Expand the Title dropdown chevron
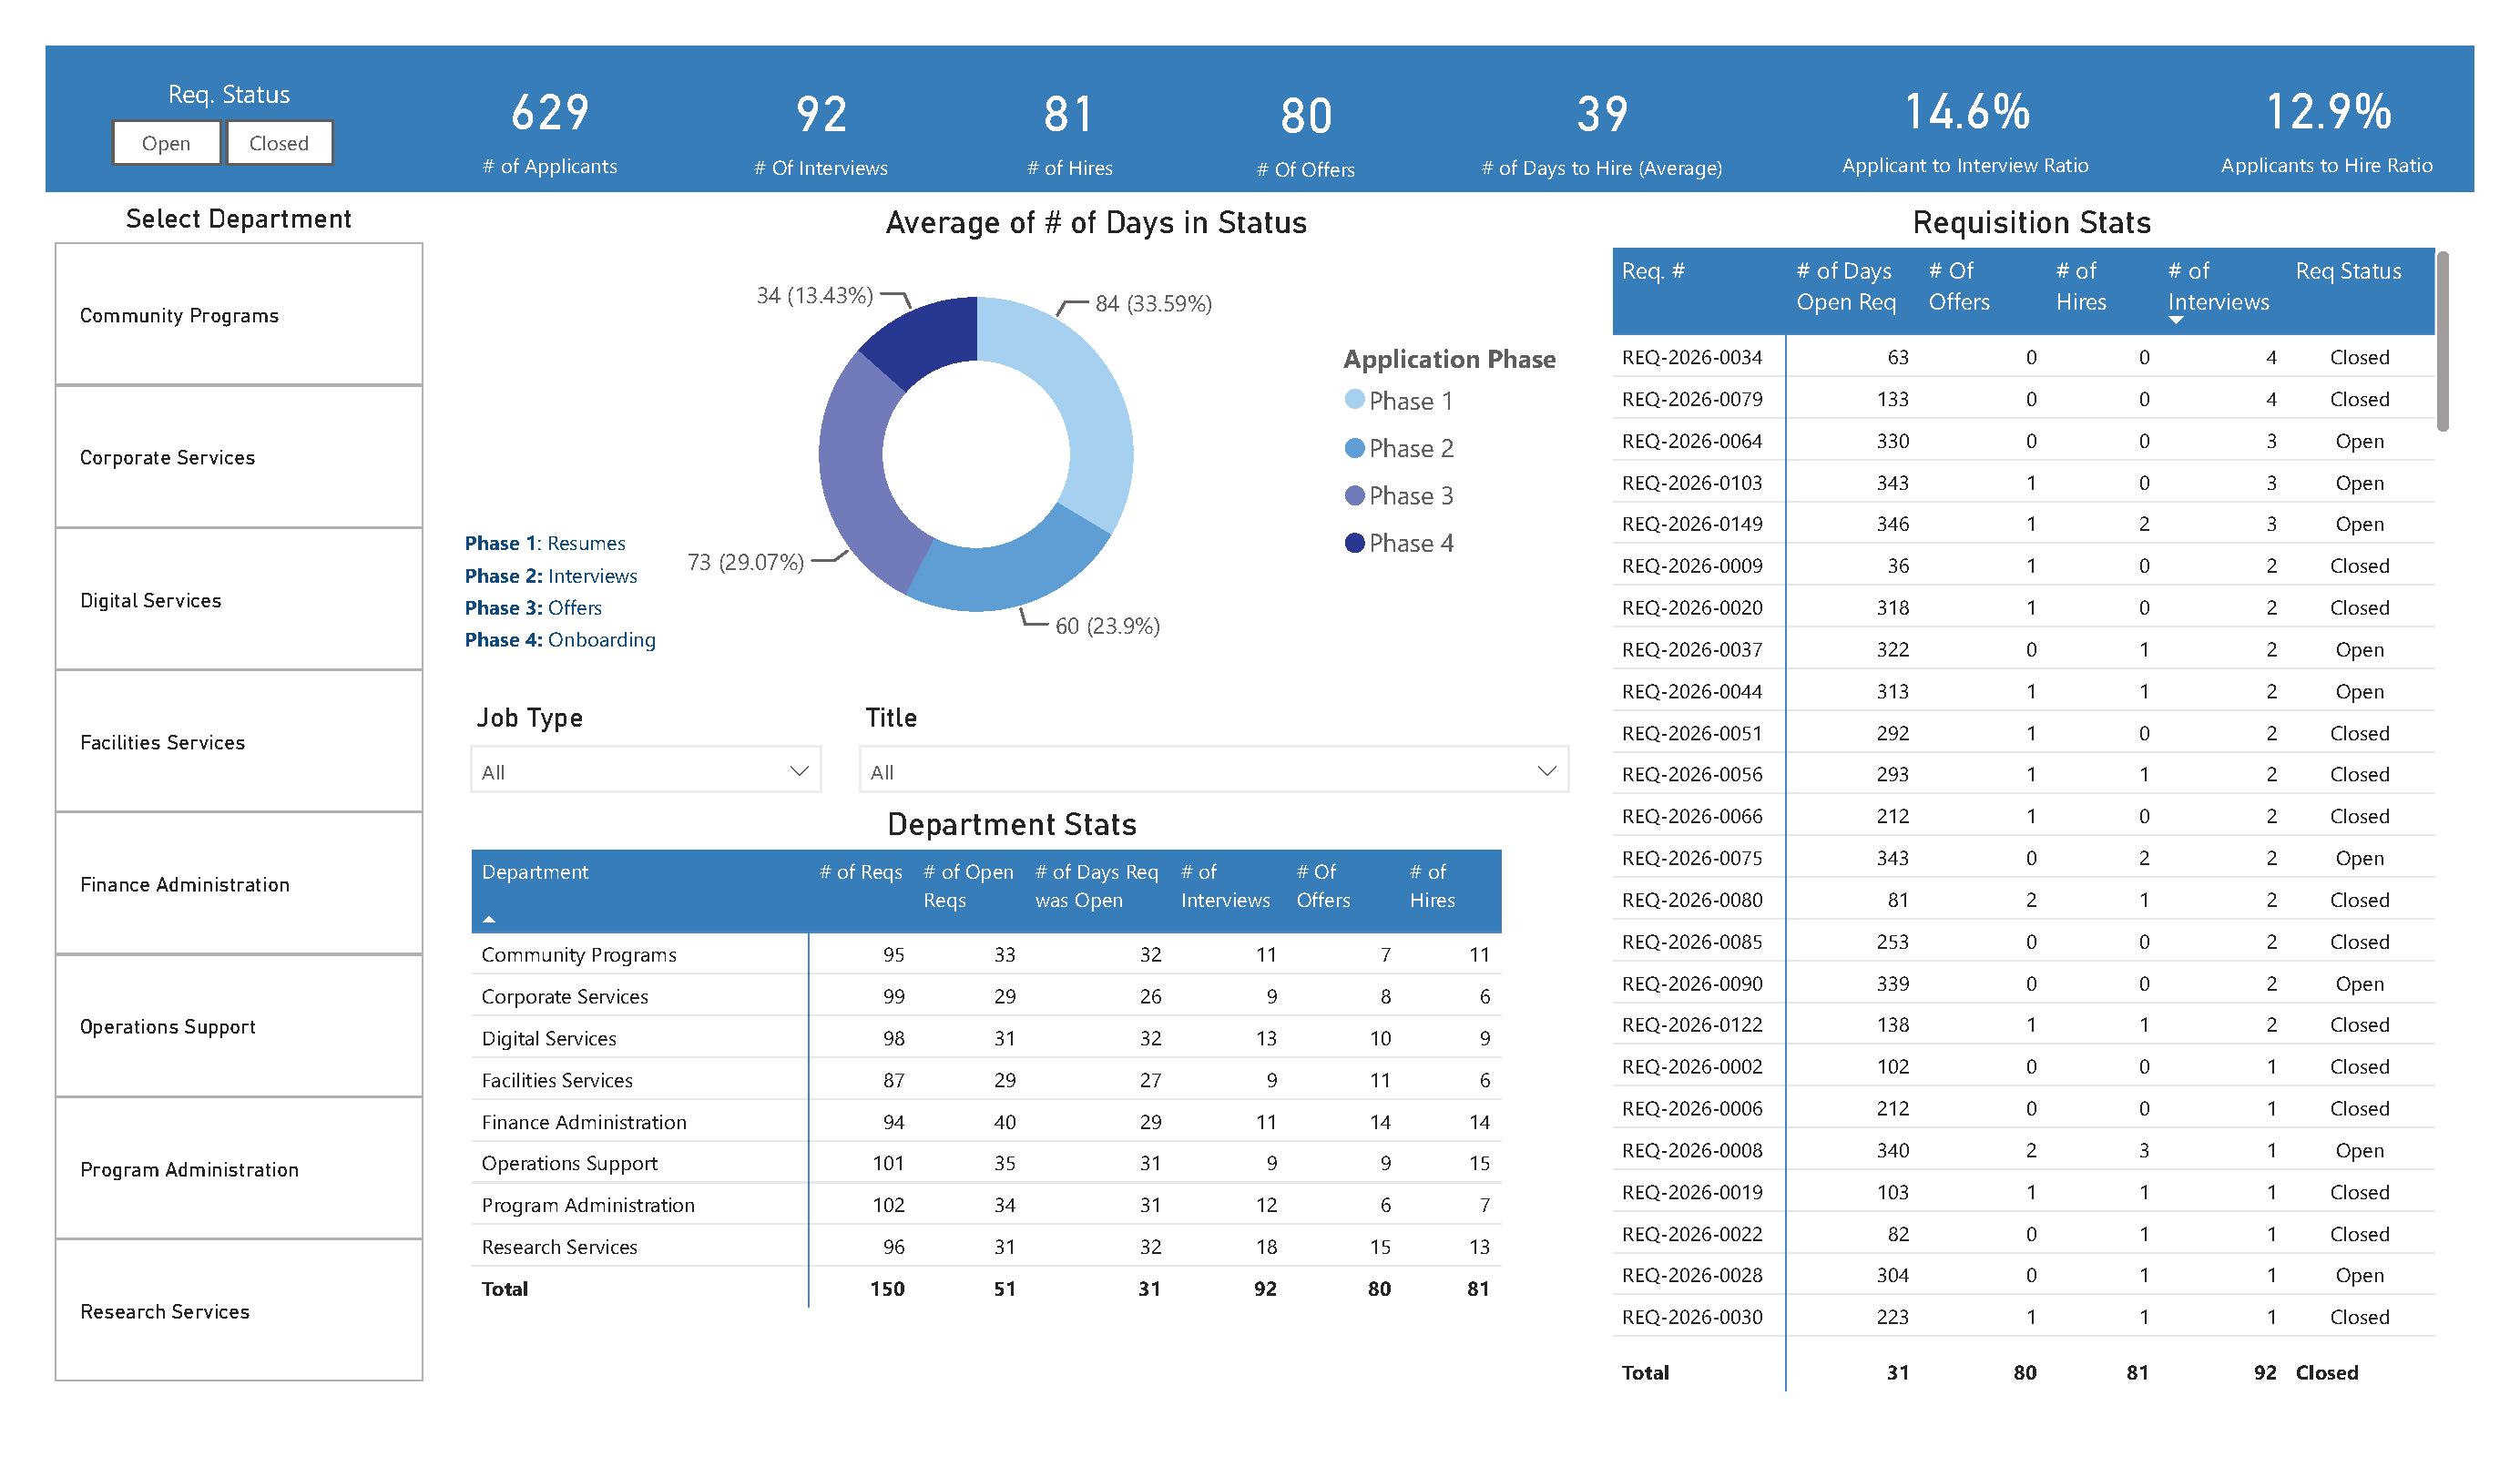 [1547, 771]
